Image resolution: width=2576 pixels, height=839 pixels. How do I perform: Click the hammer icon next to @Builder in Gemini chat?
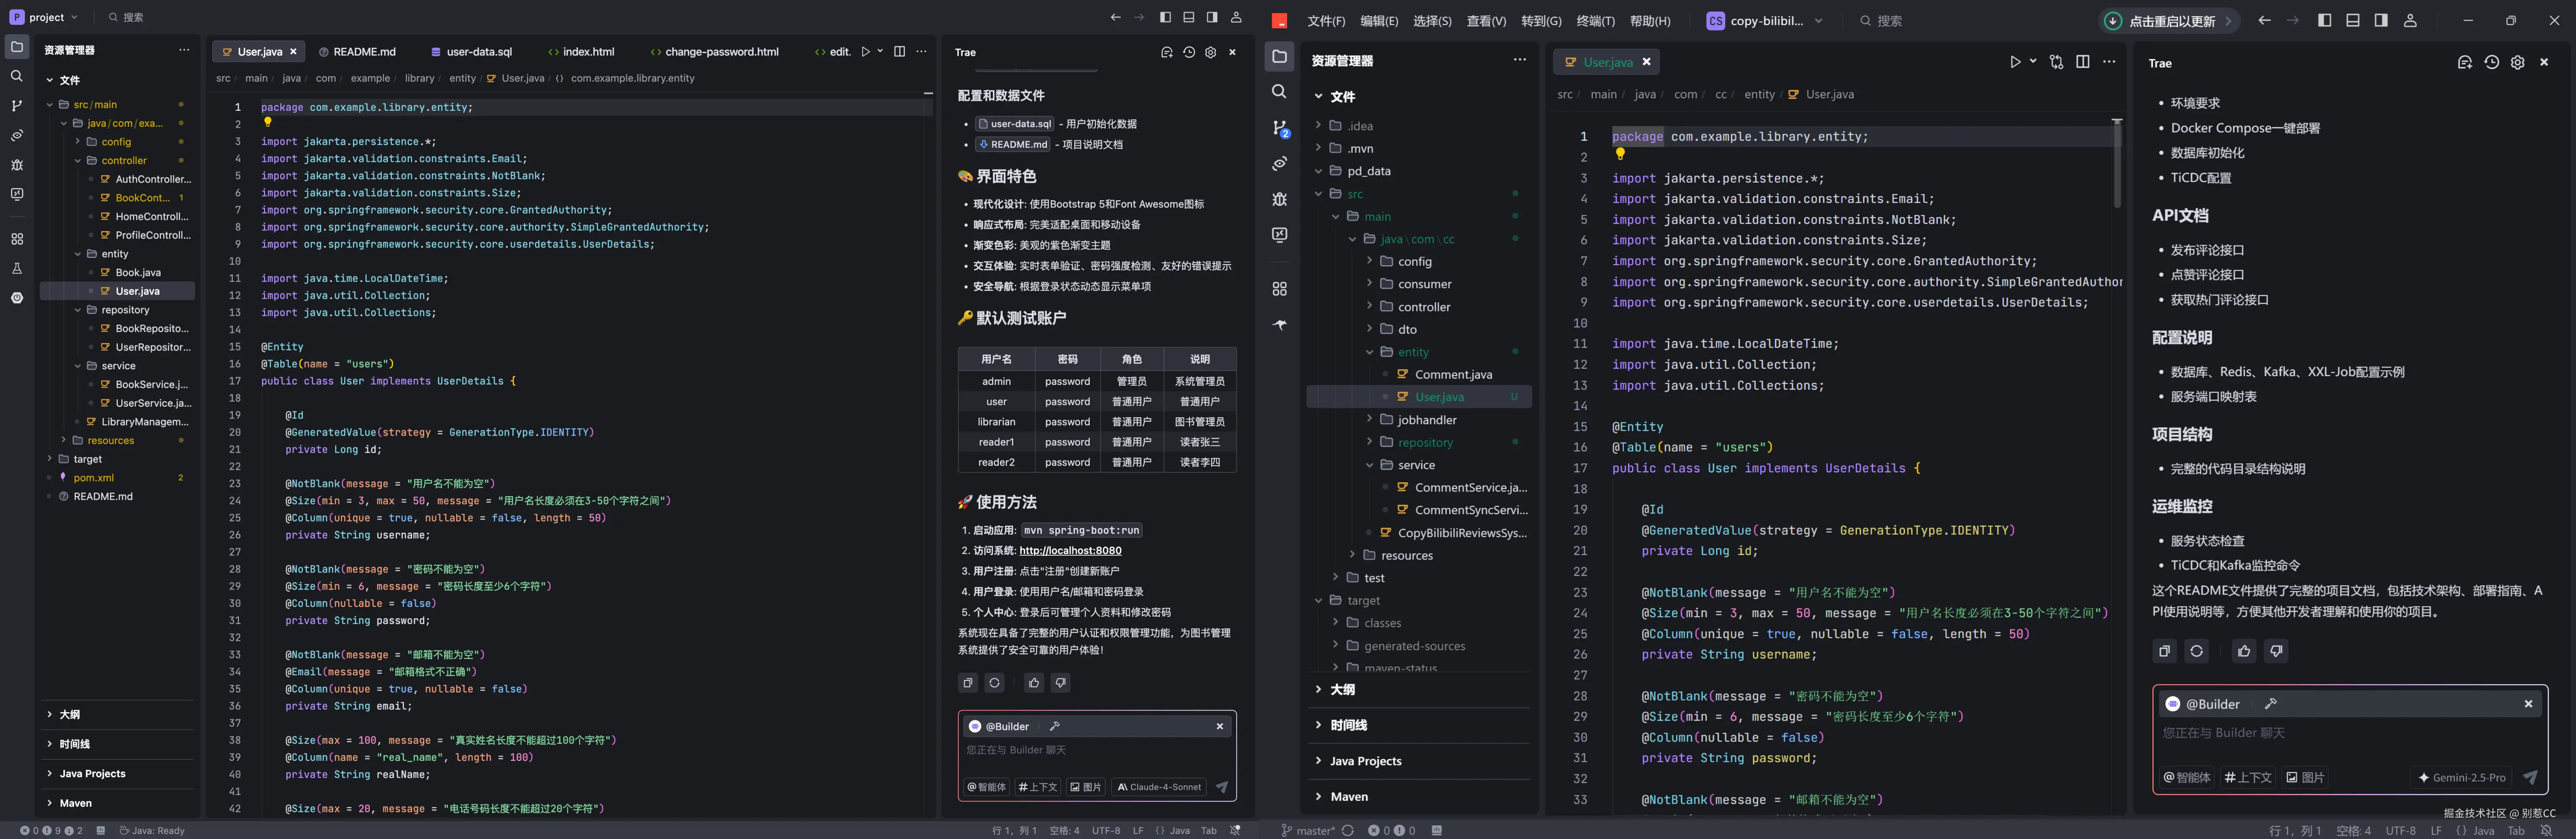coord(2271,703)
